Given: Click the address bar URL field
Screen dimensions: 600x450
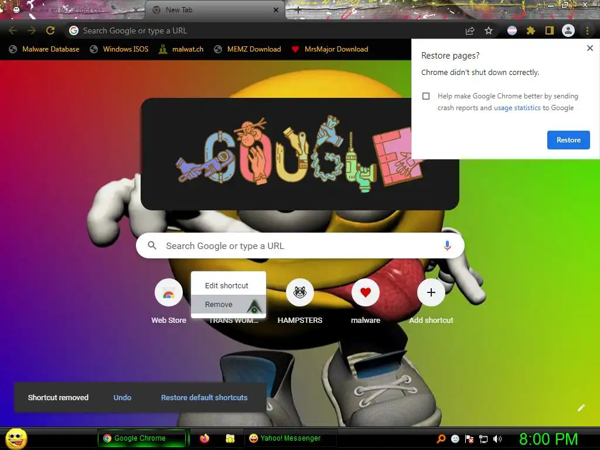Looking at the screenshot, I should click(264, 30).
